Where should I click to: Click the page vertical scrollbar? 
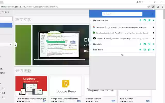click(164, 14)
